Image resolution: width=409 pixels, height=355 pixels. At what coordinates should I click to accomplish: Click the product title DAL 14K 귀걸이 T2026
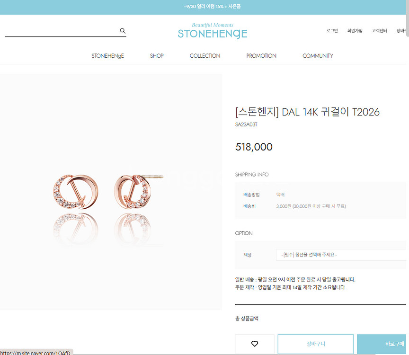click(307, 112)
